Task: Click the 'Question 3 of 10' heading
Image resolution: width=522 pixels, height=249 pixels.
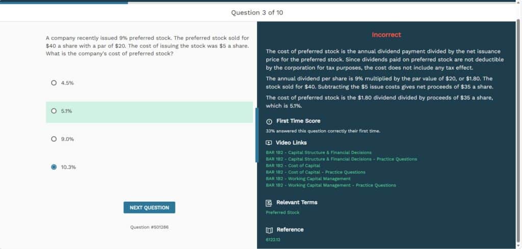Action: (x=257, y=13)
